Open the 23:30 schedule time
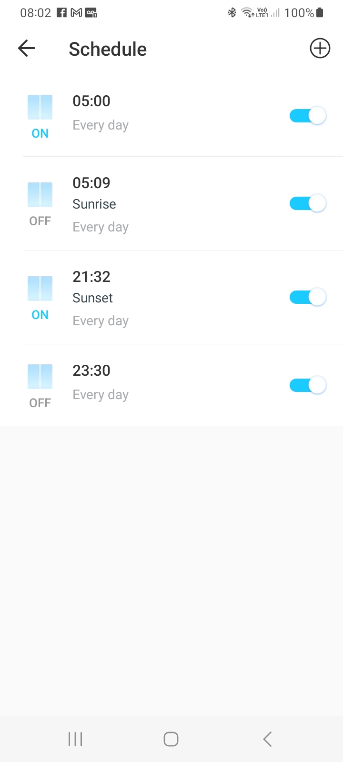 91,371
